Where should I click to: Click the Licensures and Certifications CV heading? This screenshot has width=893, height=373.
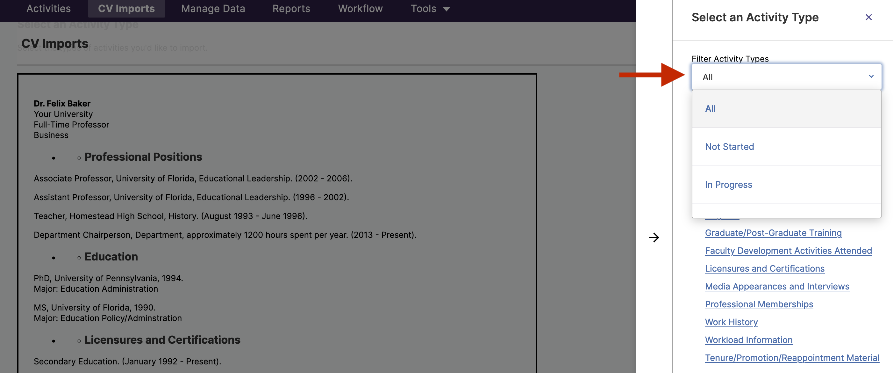162,340
